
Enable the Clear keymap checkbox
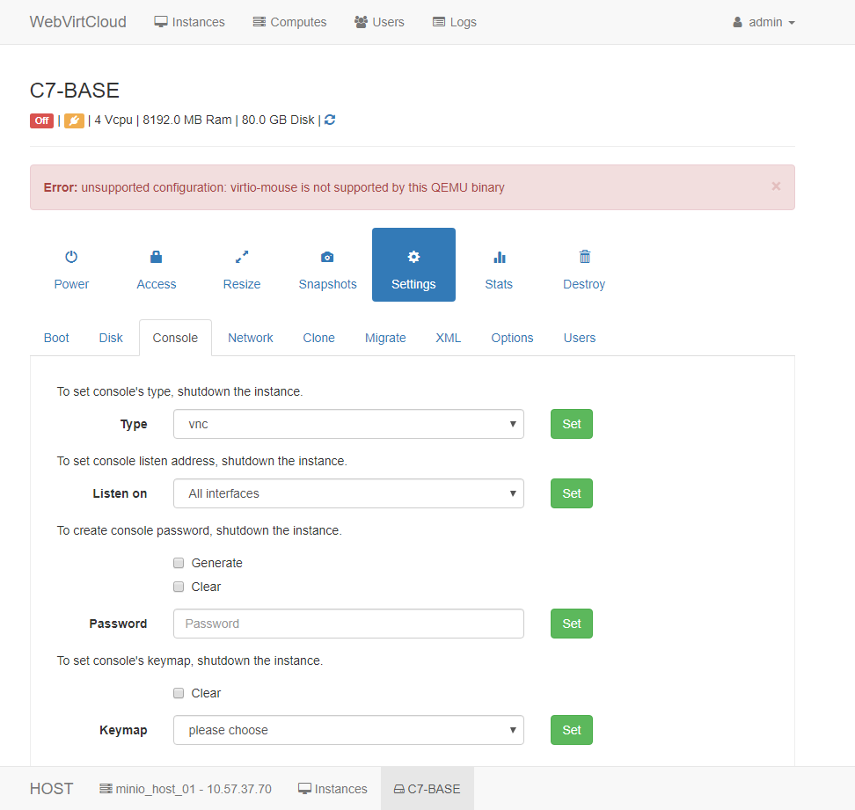point(179,692)
